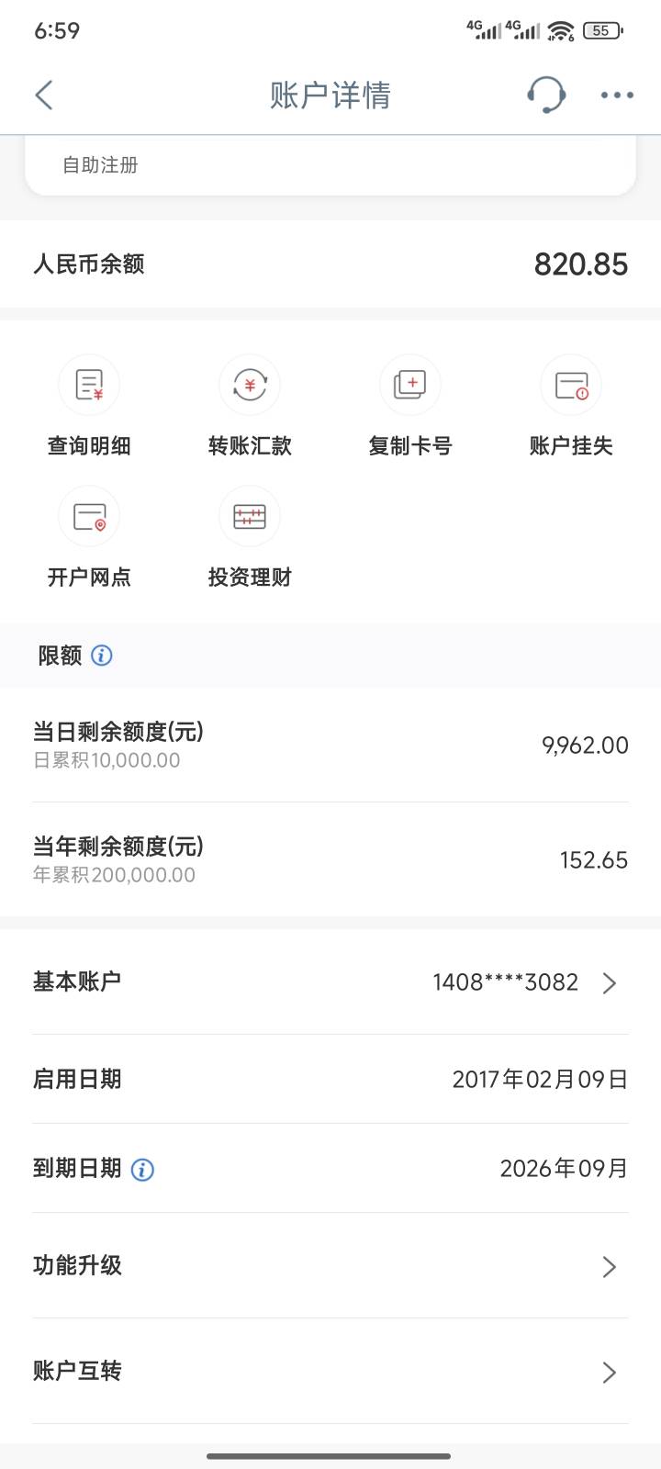Tap the 转账汇款 transfer icon
The image size is (661, 1469).
point(250,385)
